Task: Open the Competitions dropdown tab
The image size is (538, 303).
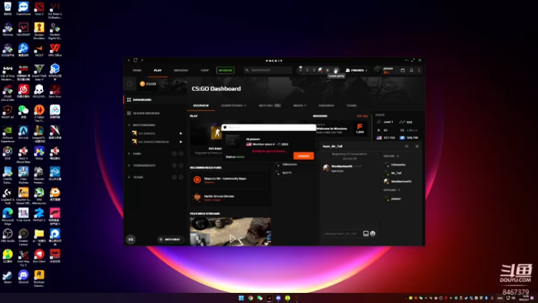Action: pyautogui.click(x=233, y=106)
